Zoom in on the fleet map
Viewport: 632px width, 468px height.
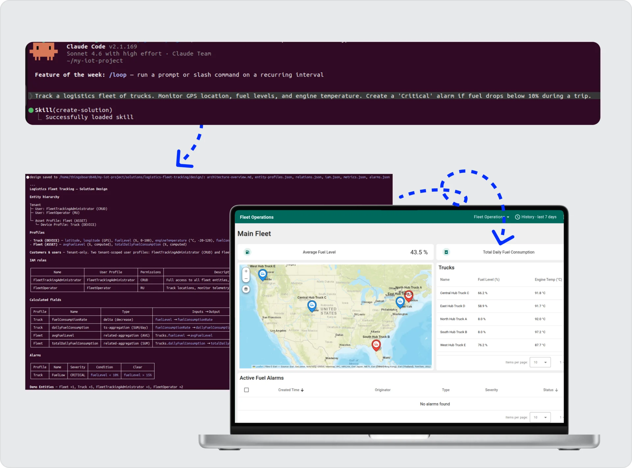click(246, 271)
